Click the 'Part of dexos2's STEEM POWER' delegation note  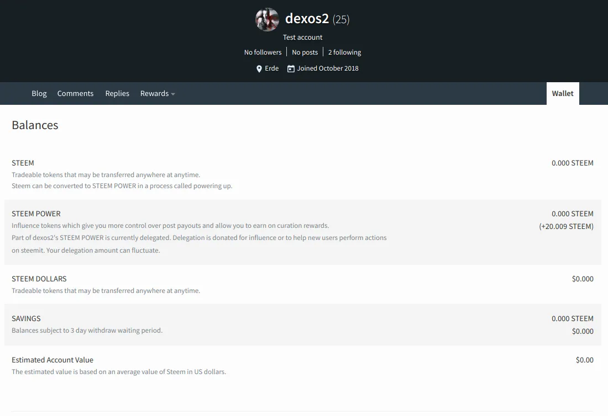(199, 244)
